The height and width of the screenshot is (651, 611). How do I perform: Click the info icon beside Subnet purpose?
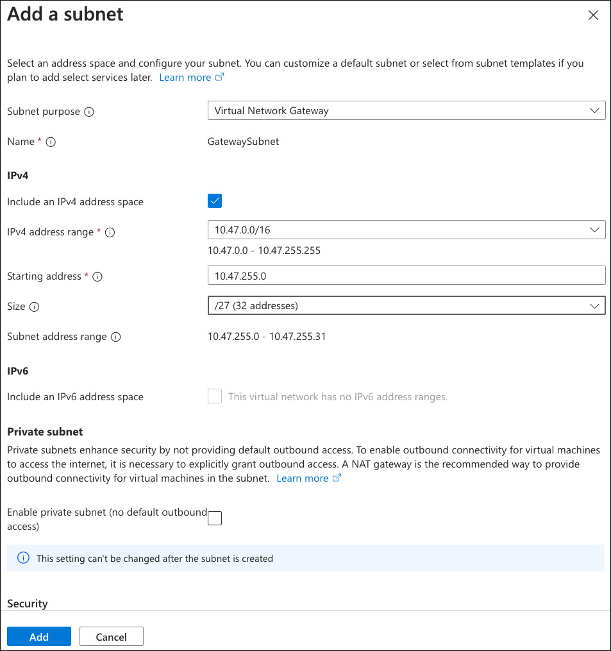[x=89, y=112]
